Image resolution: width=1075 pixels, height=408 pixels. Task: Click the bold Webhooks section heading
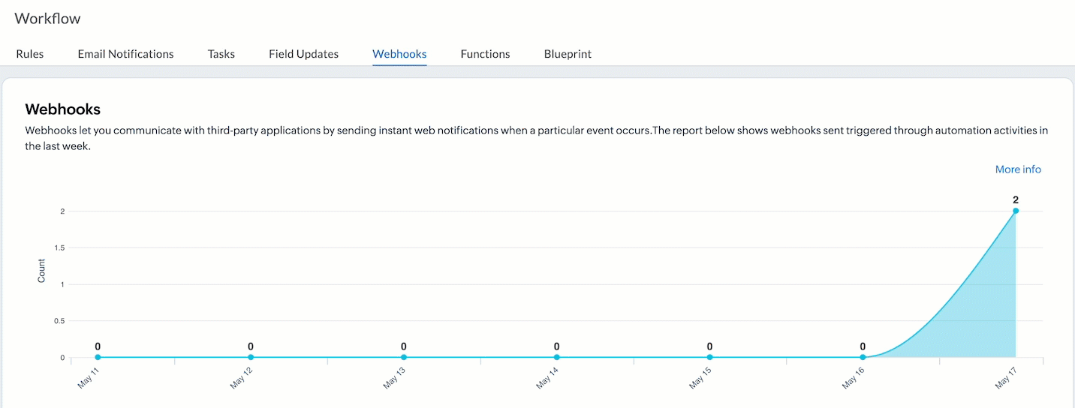63,109
